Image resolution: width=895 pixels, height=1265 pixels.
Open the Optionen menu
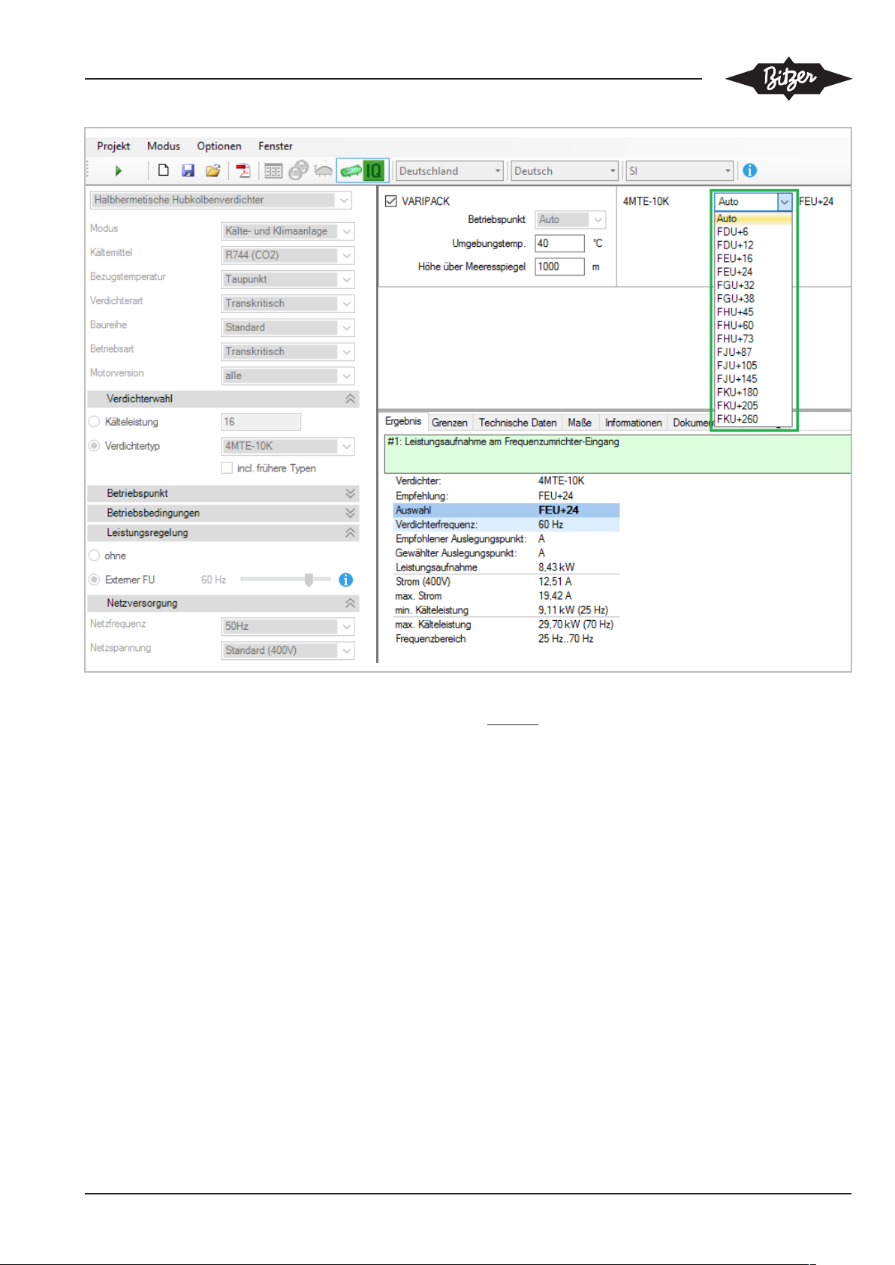coord(219,146)
